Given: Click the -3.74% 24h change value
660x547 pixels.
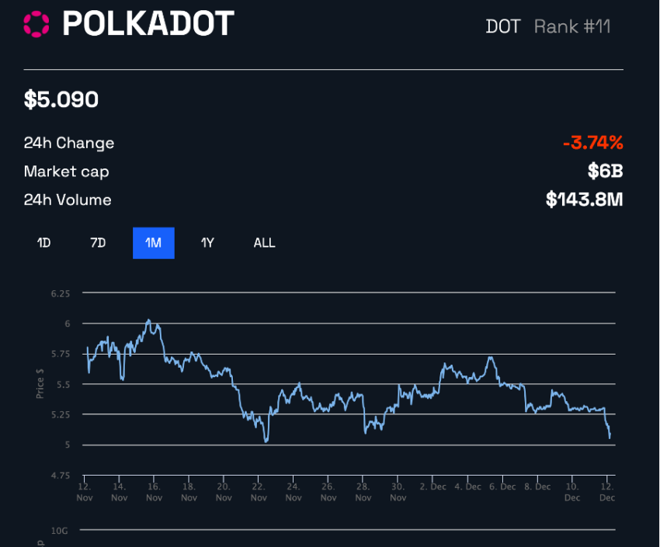Looking at the screenshot, I should 593,143.
